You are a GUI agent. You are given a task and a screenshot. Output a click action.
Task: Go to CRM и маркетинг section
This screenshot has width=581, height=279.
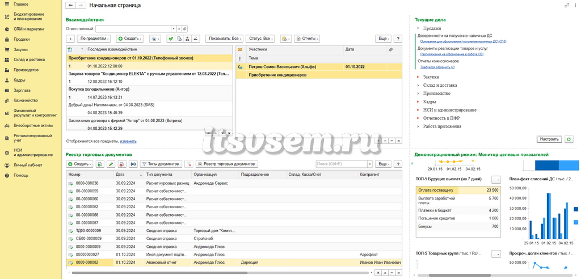coord(29,29)
